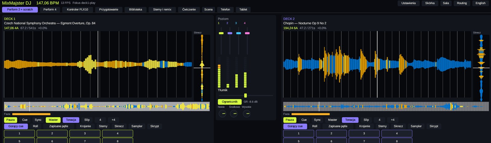Open the Scena tab
Image resolution: width=491 pixels, height=143 pixels.
point(208,10)
